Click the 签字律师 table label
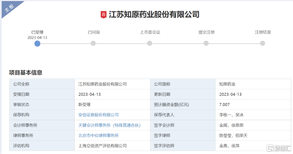This screenshot has width=293, height=154. click(162, 136)
